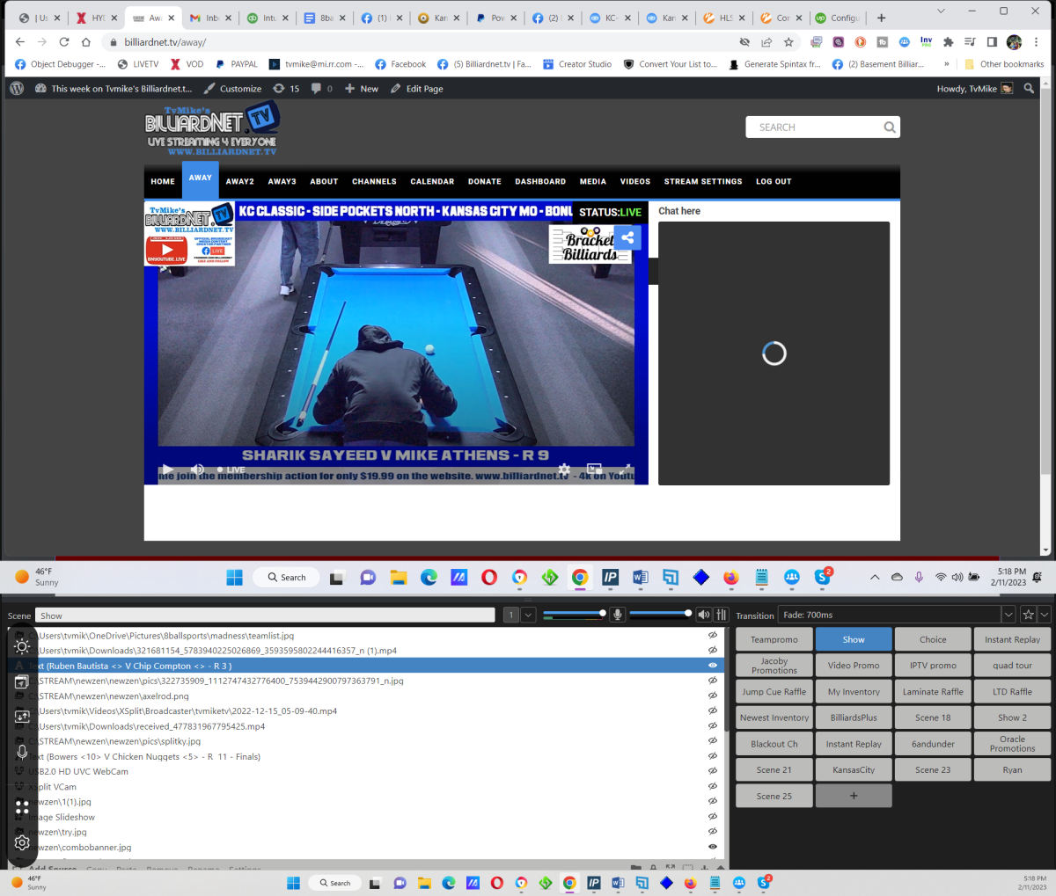This screenshot has height=896, width=1056.
Task: Open the scene number dropdown arrow
Action: (x=529, y=615)
